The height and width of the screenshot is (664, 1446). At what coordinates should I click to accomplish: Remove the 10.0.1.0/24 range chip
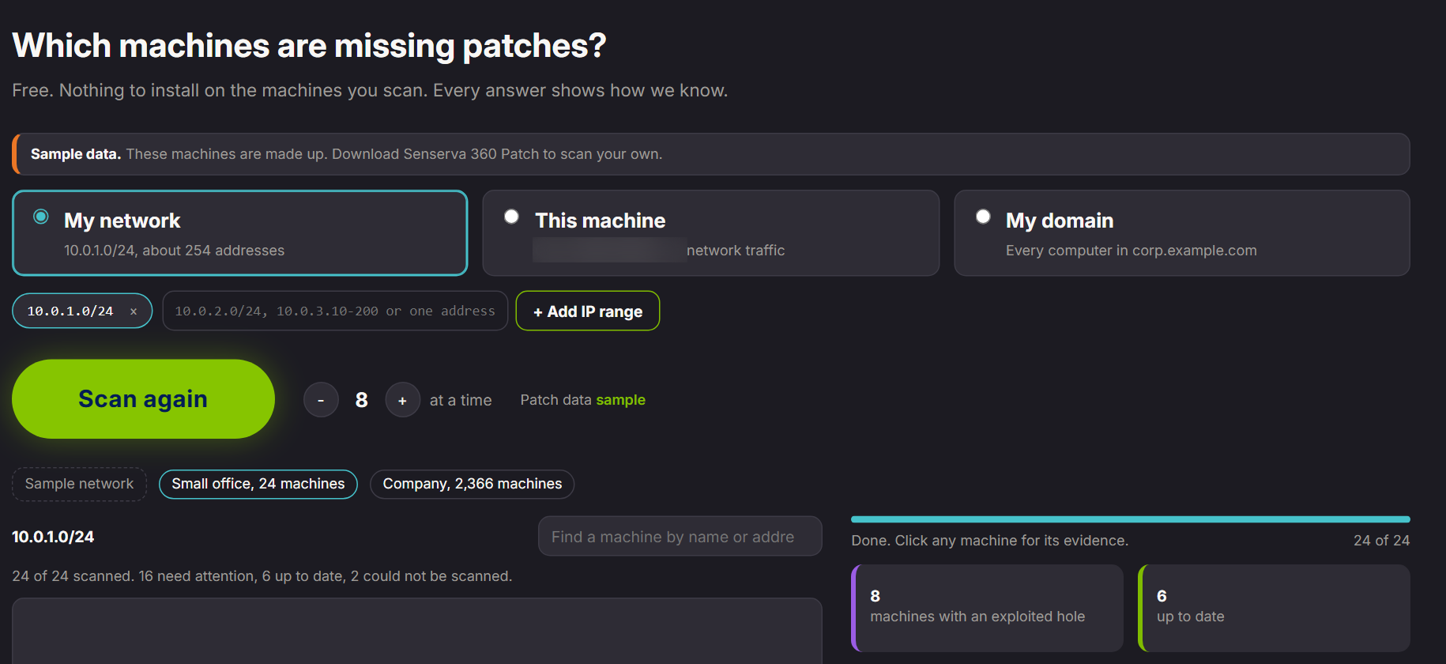tap(134, 311)
